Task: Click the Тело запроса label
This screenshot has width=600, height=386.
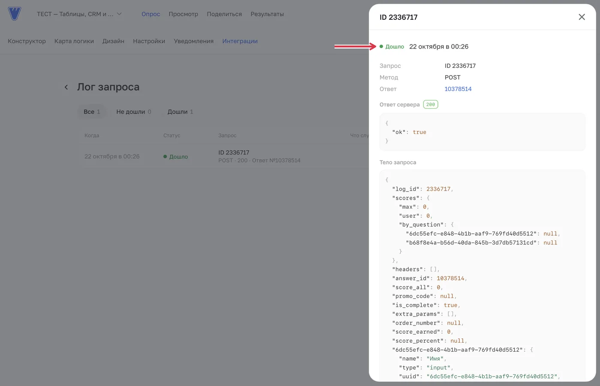Action: click(398, 162)
